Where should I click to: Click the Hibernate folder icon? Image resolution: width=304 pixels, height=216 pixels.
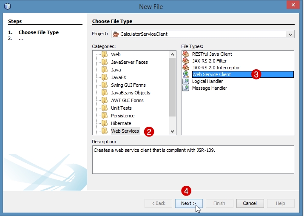tap(105, 123)
